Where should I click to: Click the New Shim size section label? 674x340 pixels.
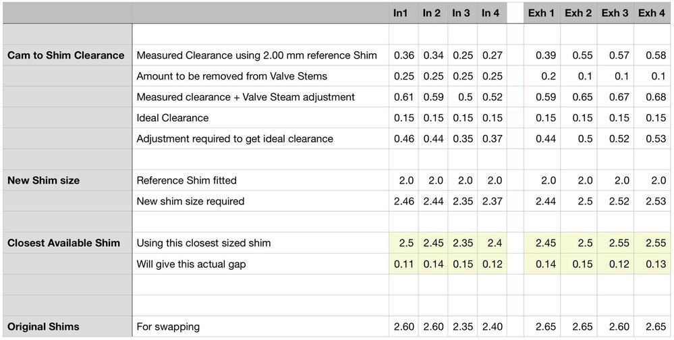click(43, 181)
